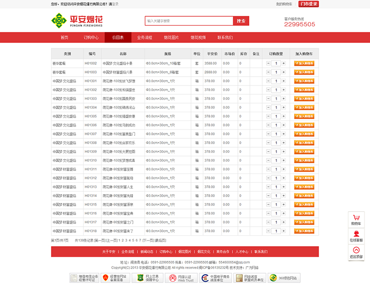Click the 返回顶部 back-to-top icon
This screenshot has height=288, width=370.
click(356, 252)
